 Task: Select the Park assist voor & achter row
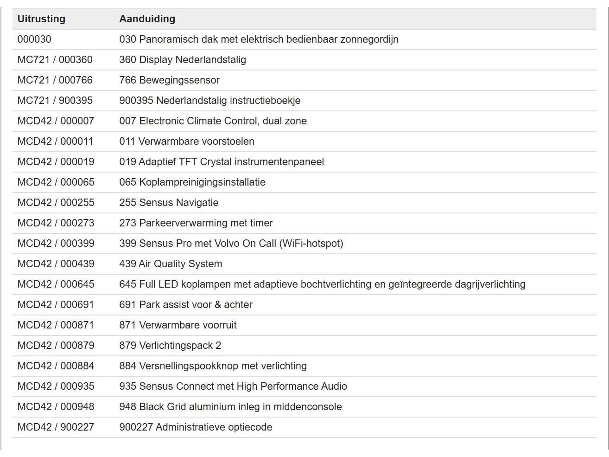tap(304, 305)
